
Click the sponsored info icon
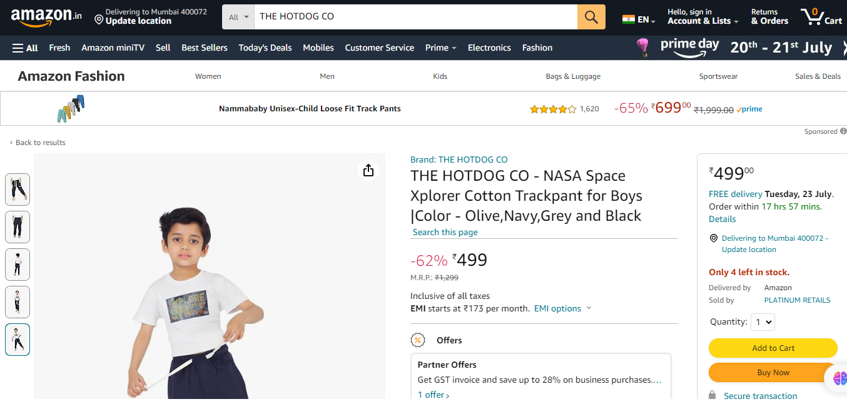pyautogui.click(x=843, y=131)
